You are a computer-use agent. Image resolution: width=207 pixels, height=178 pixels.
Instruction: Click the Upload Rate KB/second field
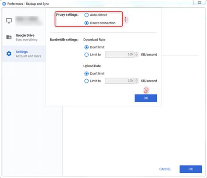119,81
